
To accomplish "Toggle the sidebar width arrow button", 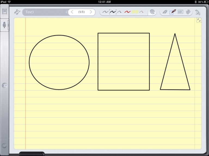I will tap(4, 86).
